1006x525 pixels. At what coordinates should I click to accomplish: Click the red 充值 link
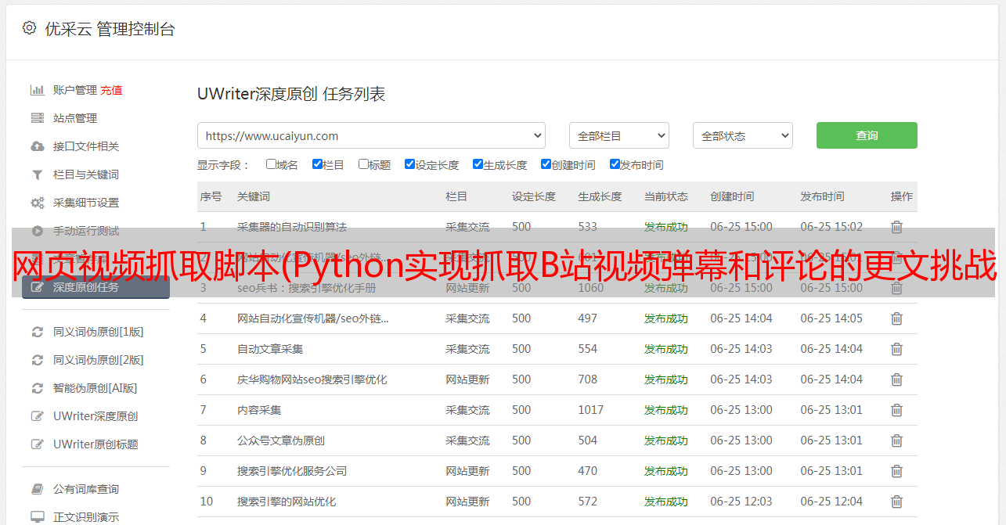pyautogui.click(x=111, y=90)
